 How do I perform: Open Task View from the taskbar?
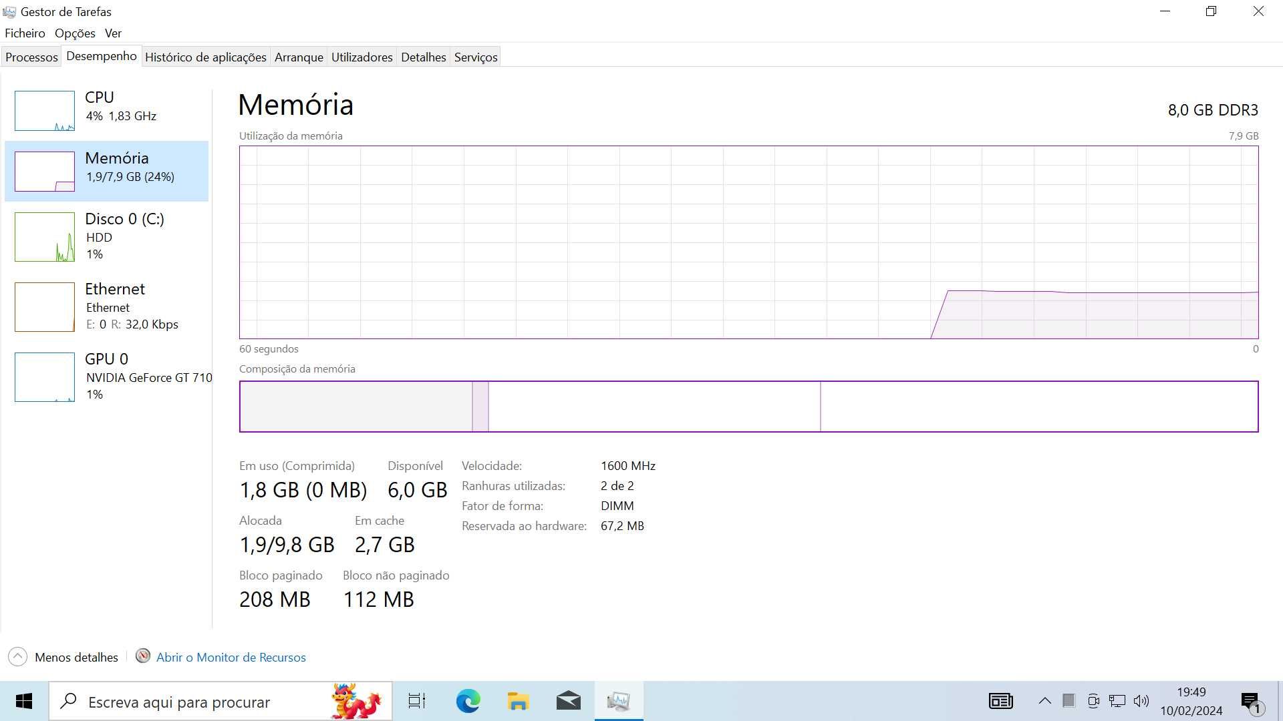point(417,701)
